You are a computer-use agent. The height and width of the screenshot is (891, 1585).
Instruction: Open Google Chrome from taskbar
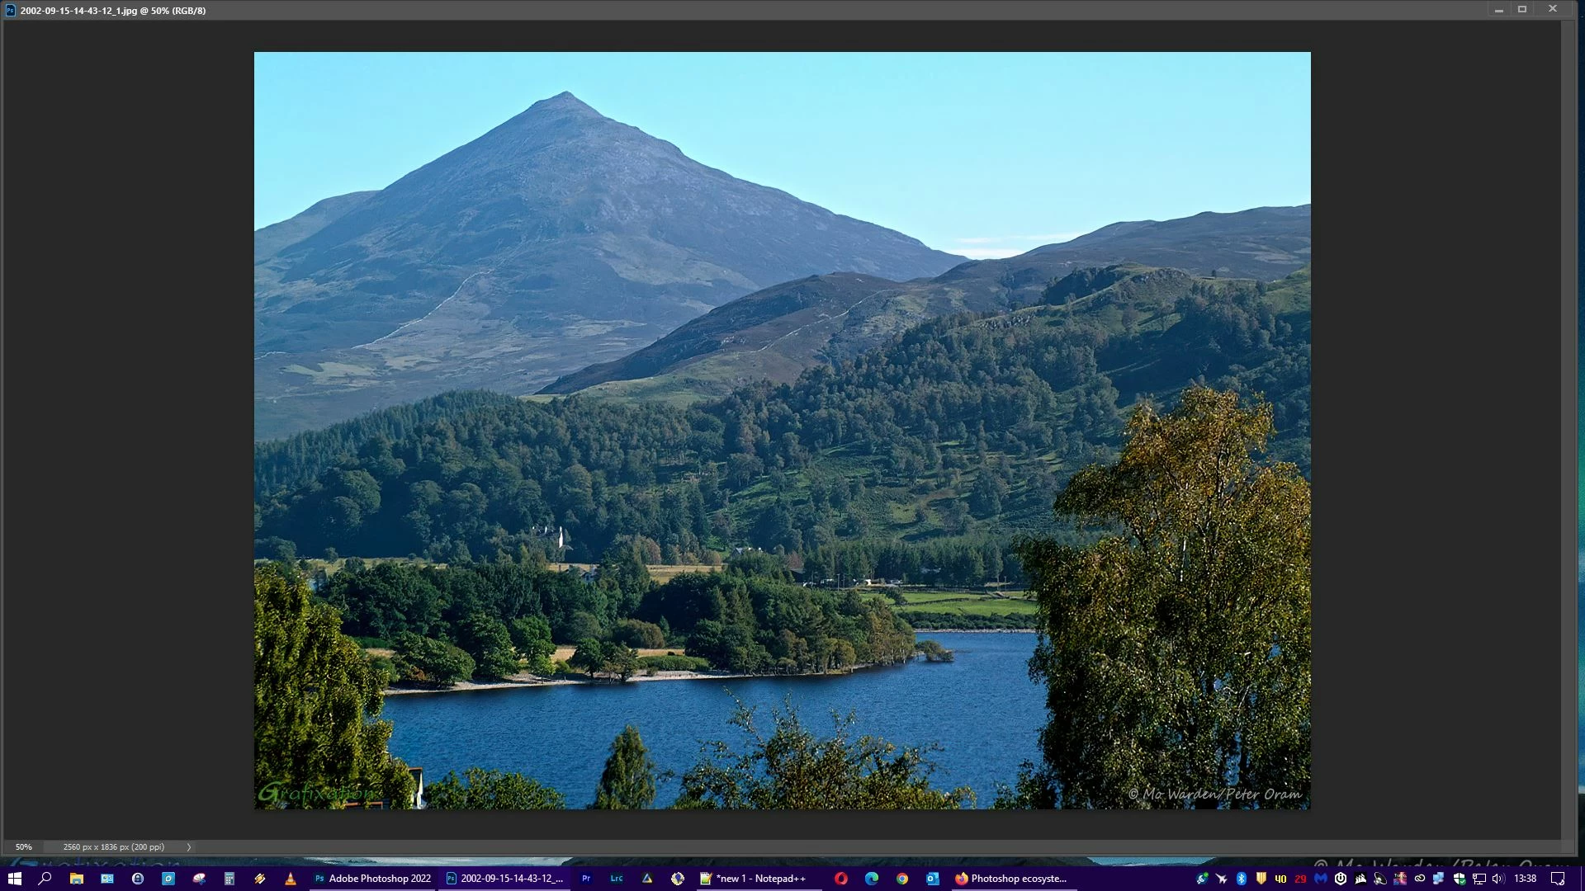point(902,879)
